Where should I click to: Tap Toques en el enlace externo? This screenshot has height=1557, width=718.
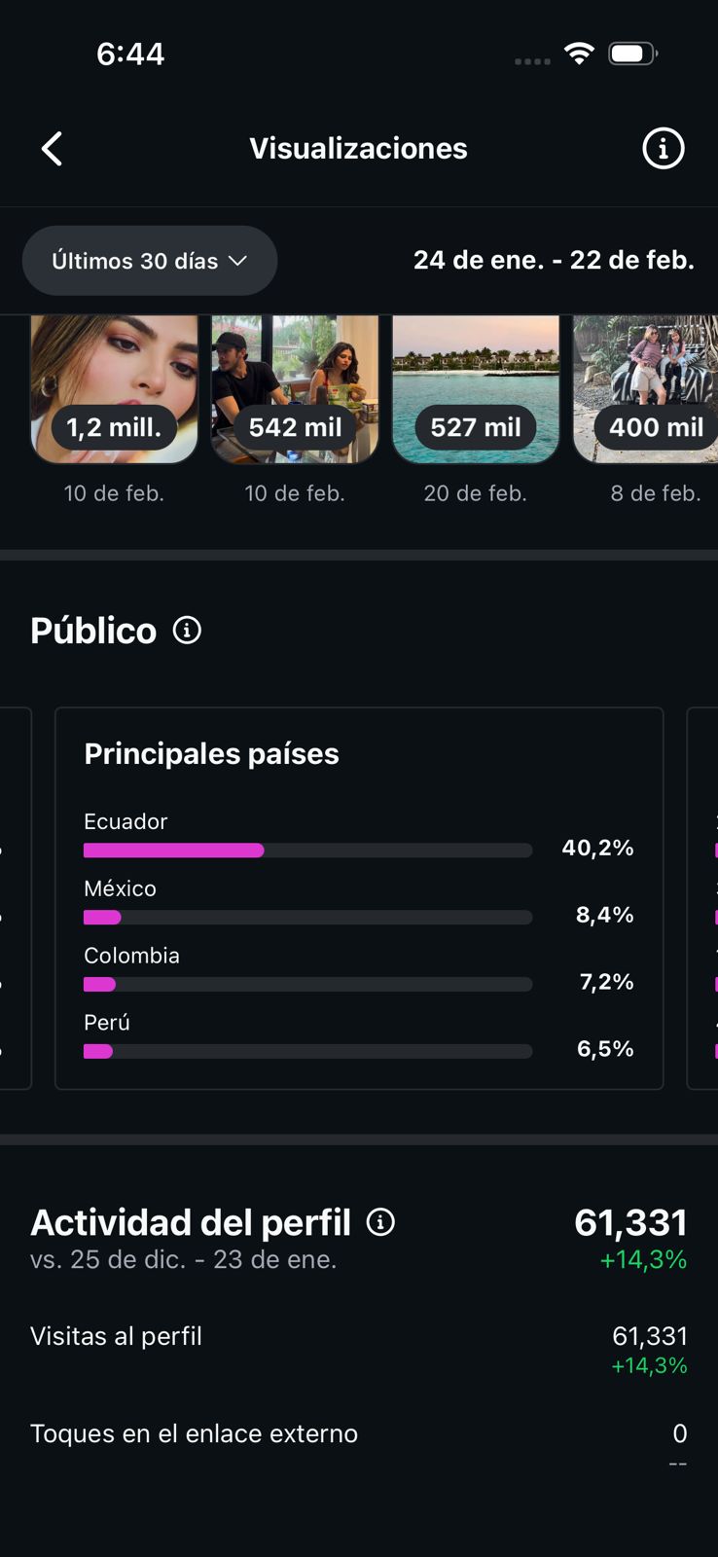coord(358,1434)
